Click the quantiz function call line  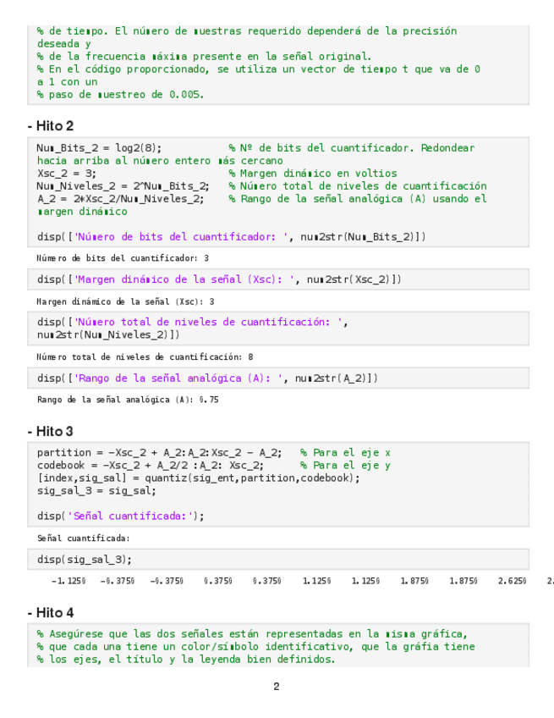[x=198, y=478]
